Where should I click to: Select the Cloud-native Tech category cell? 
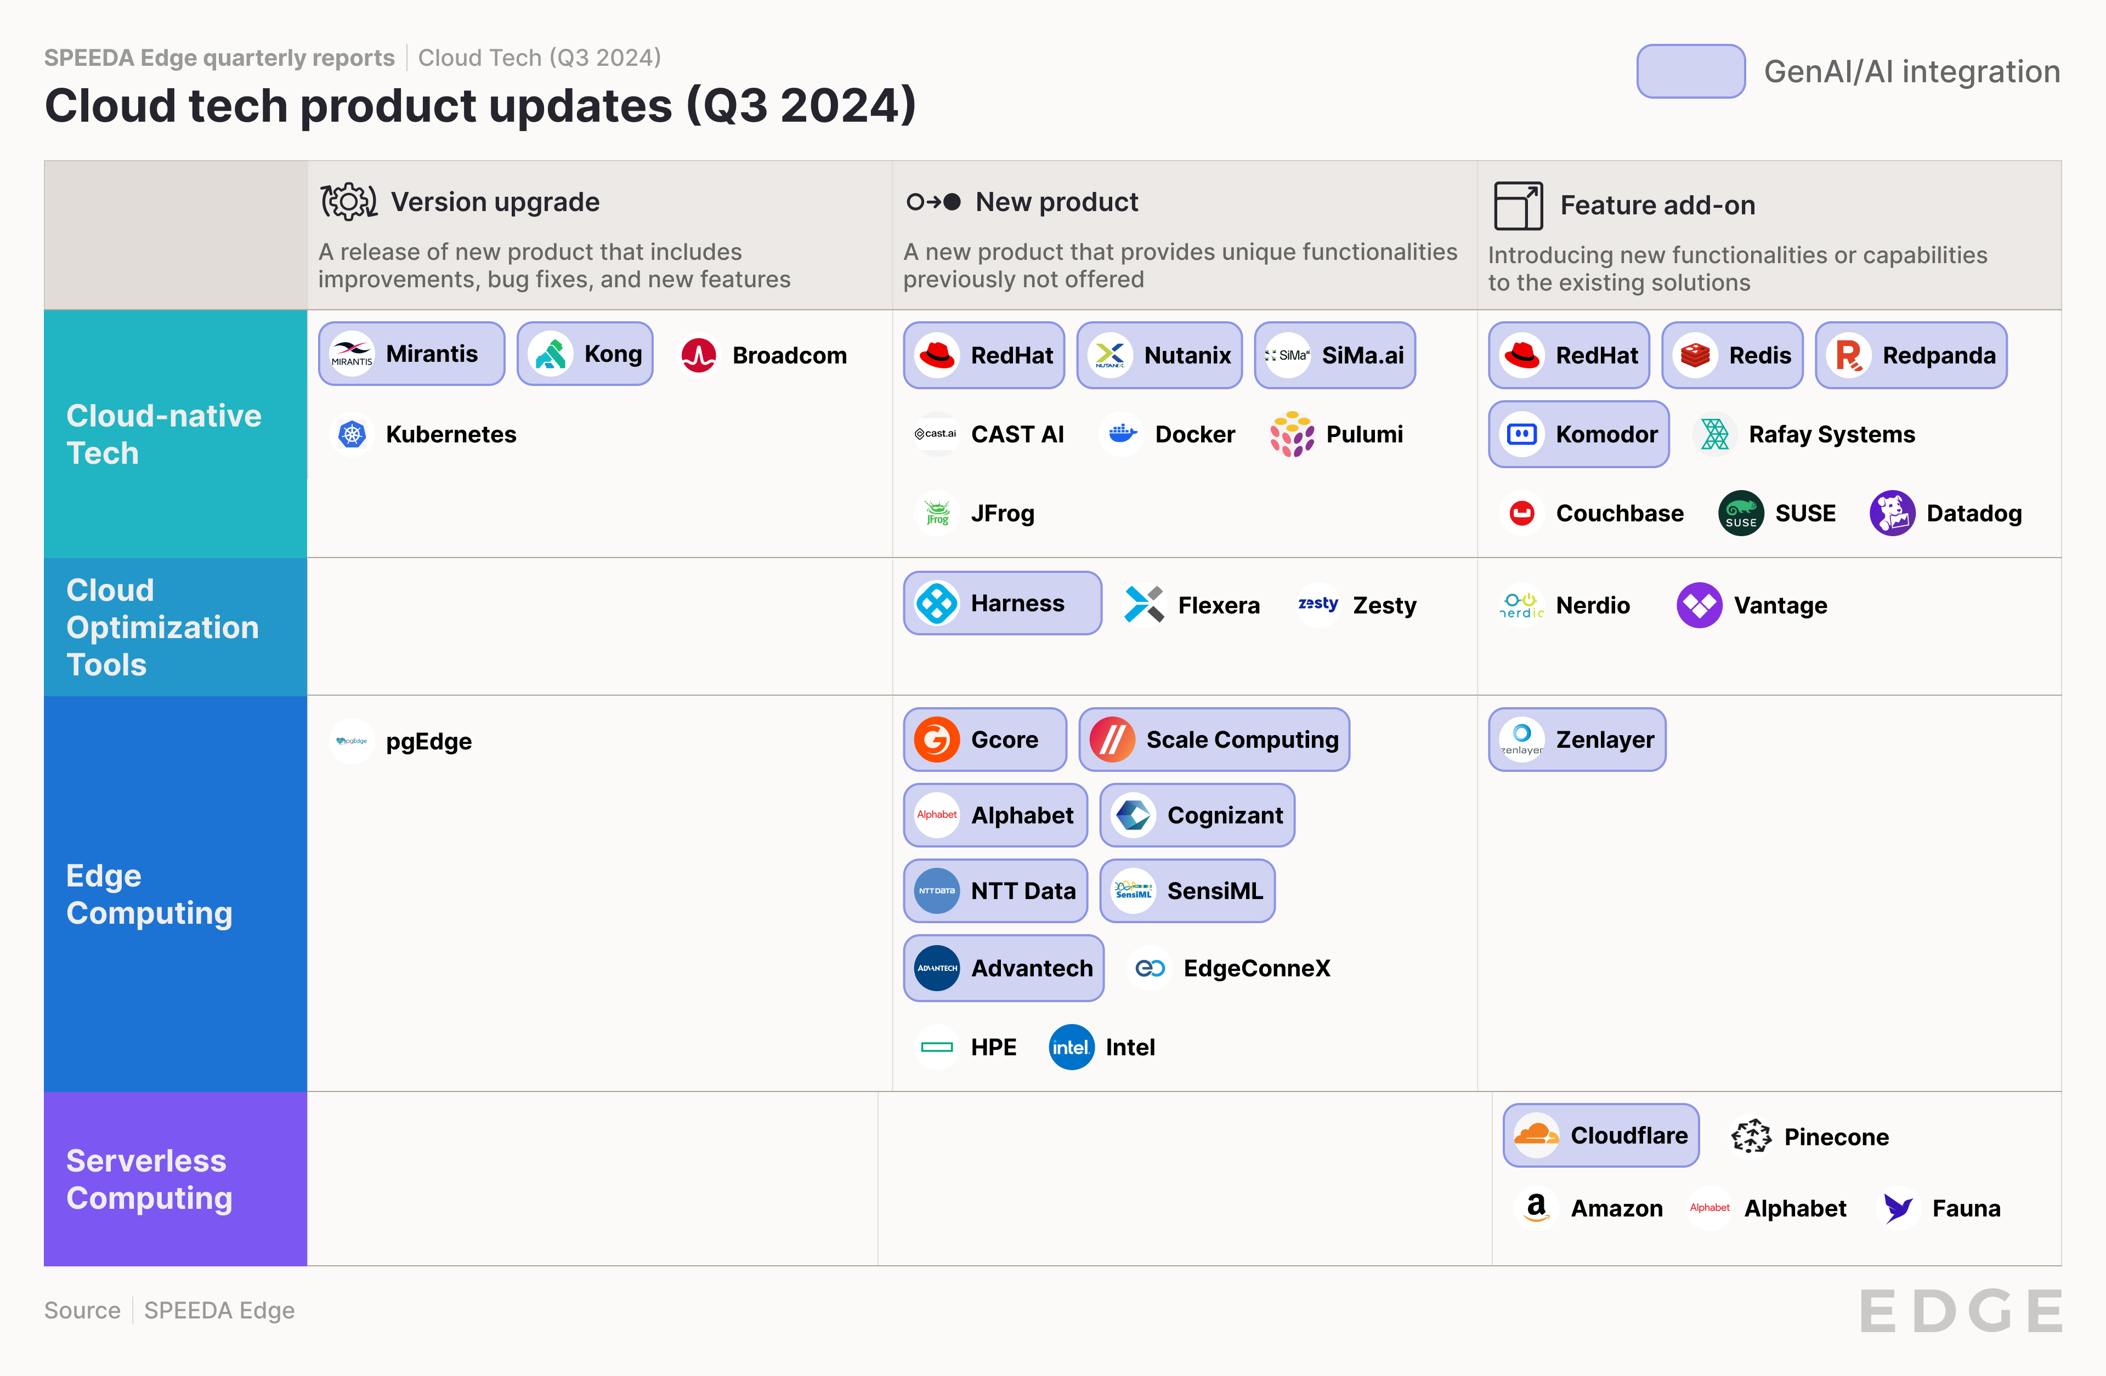tap(175, 433)
